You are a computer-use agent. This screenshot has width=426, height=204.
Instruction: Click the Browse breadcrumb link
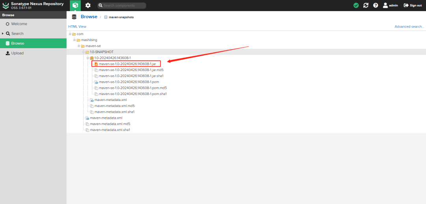[89, 17]
